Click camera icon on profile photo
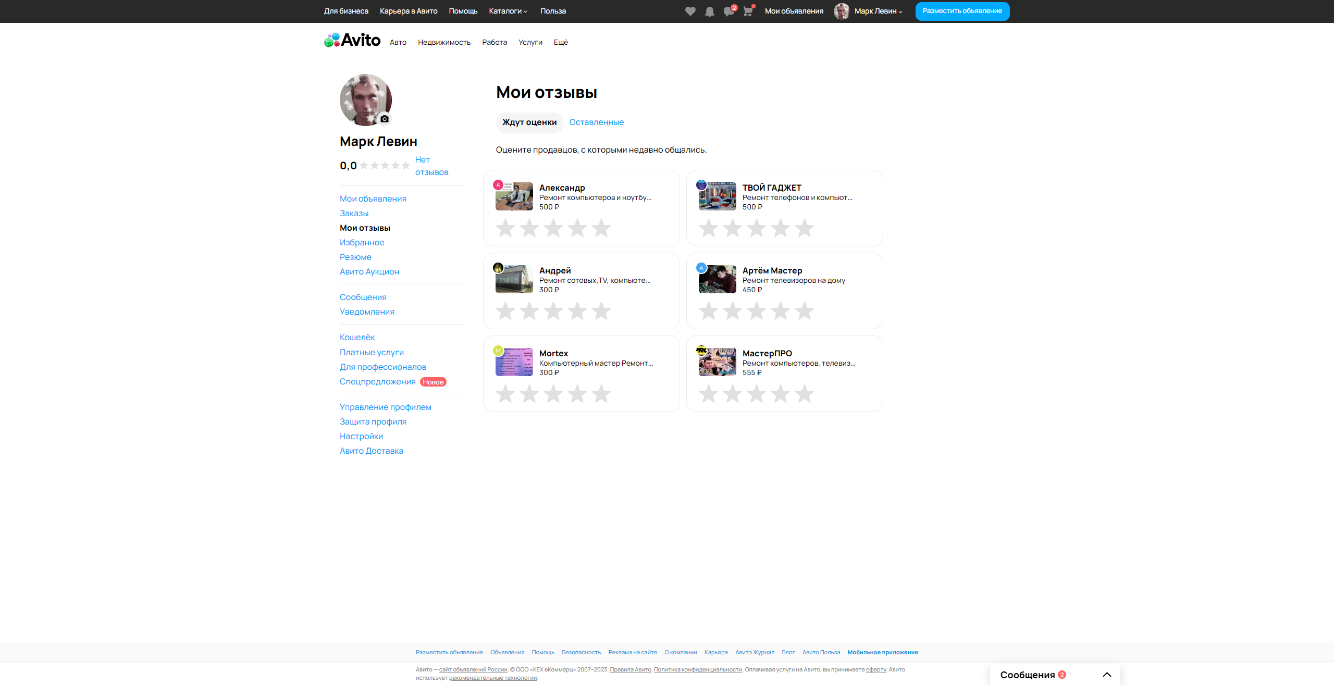Image resolution: width=1334 pixels, height=685 pixels. (385, 119)
